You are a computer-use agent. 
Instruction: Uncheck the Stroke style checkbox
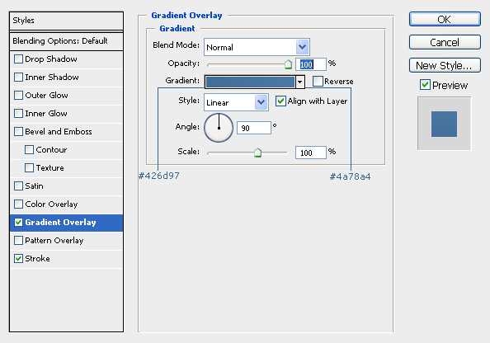pos(18,258)
